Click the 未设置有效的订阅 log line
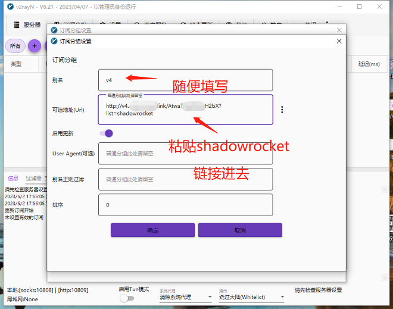Image resolution: width=393 pixels, height=309 pixels. tap(24, 217)
